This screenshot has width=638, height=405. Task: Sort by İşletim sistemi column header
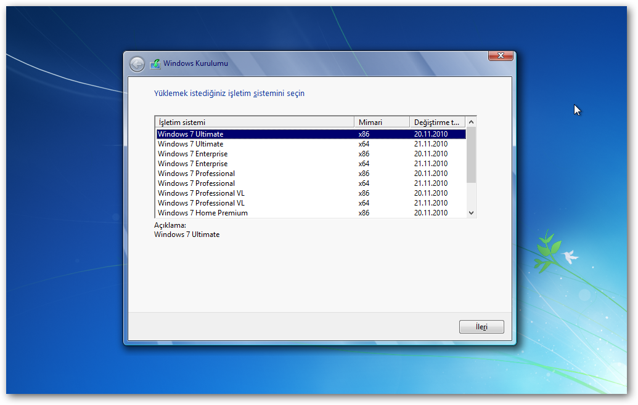coord(255,122)
